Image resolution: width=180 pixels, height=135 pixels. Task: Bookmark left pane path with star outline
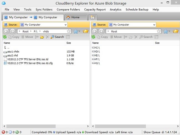coord(69,31)
